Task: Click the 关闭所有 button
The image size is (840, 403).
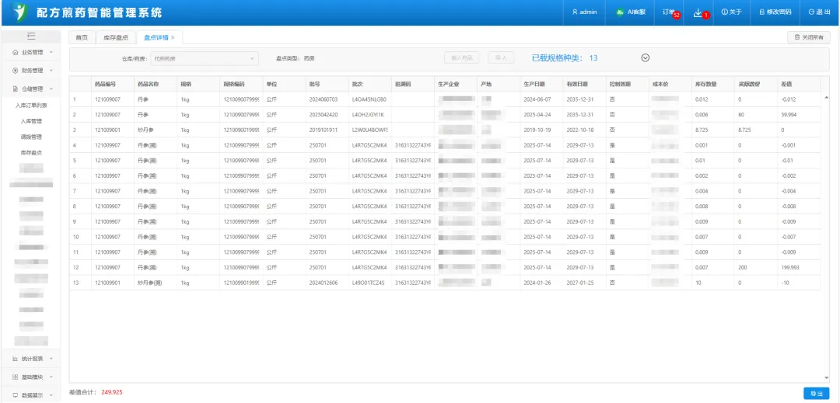Action: click(809, 37)
